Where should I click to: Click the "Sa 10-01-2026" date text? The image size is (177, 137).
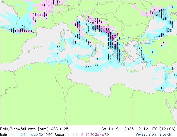tap(118, 129)
